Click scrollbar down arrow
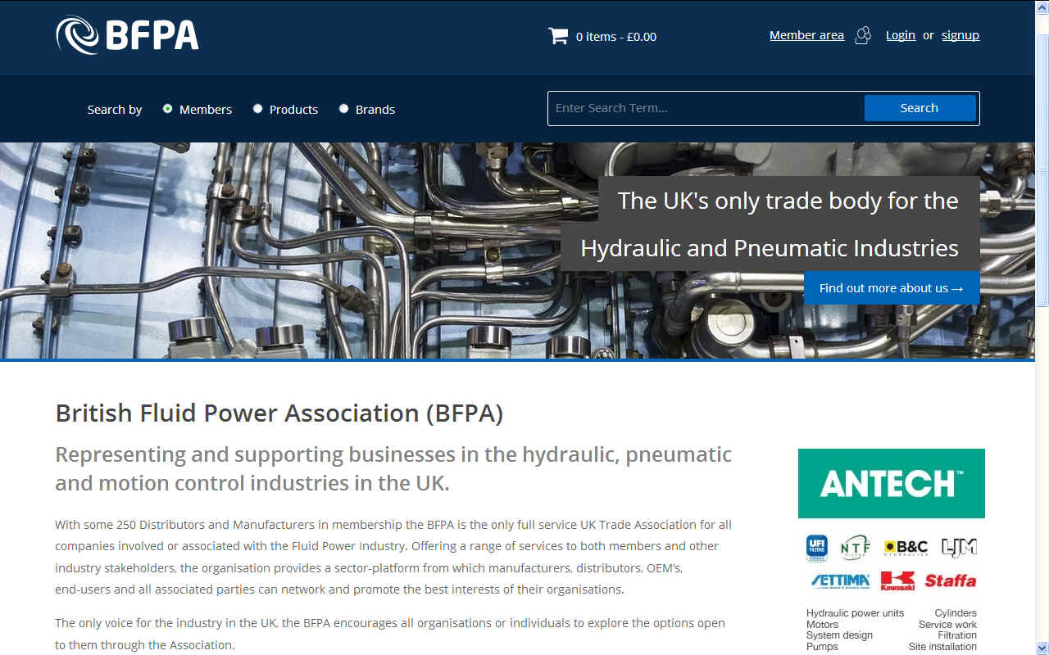 pyautogui.click(x=1042, y=648)
